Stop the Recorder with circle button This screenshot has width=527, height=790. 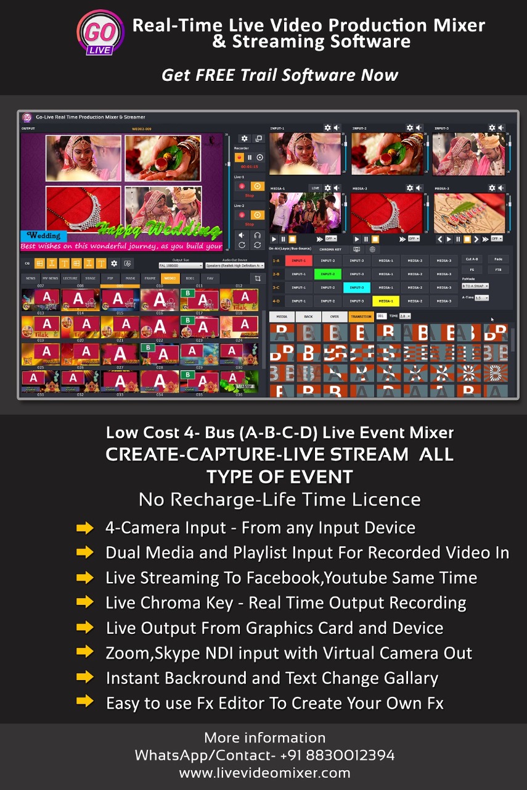click(x=259, y=157)
